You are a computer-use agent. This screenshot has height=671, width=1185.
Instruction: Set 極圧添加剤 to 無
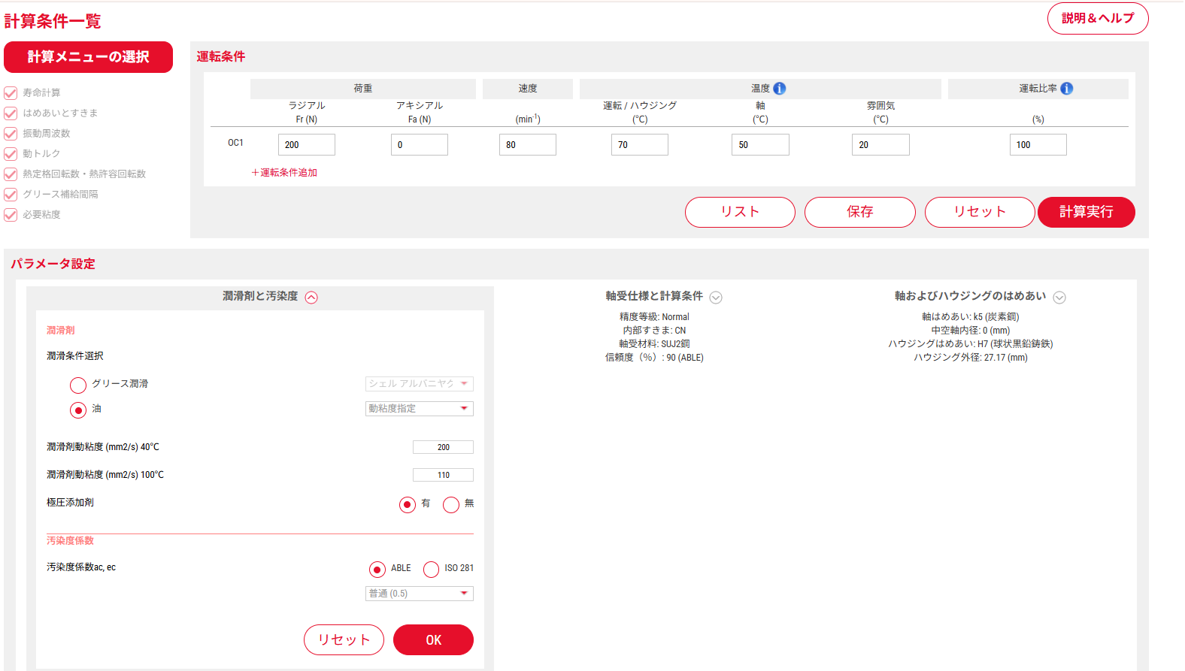[x=451, y=505]
